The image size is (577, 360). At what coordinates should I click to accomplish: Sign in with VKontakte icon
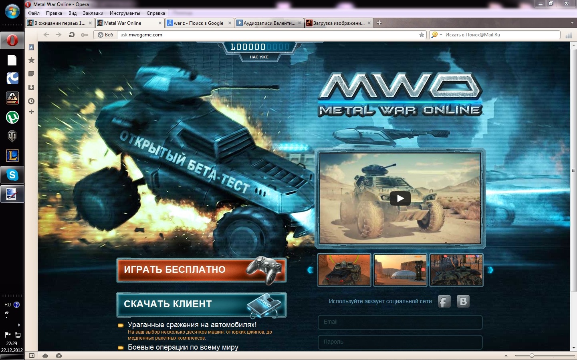(x=463, y=302)
